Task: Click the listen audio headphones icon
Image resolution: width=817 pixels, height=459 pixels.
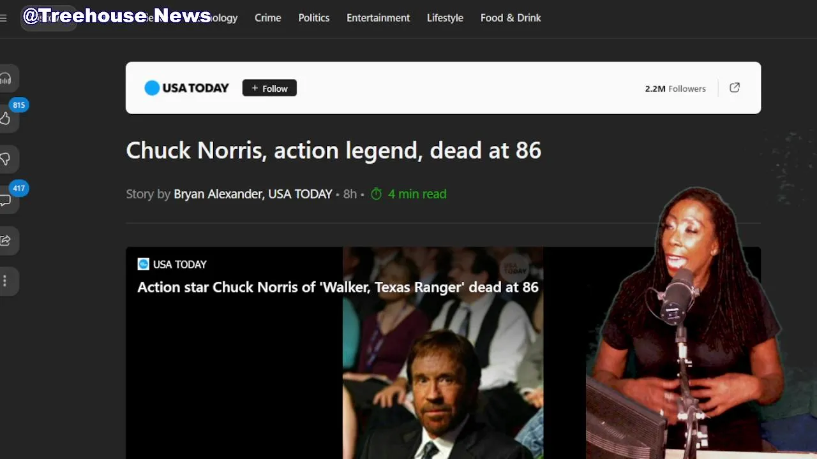Action: (6, 78)
